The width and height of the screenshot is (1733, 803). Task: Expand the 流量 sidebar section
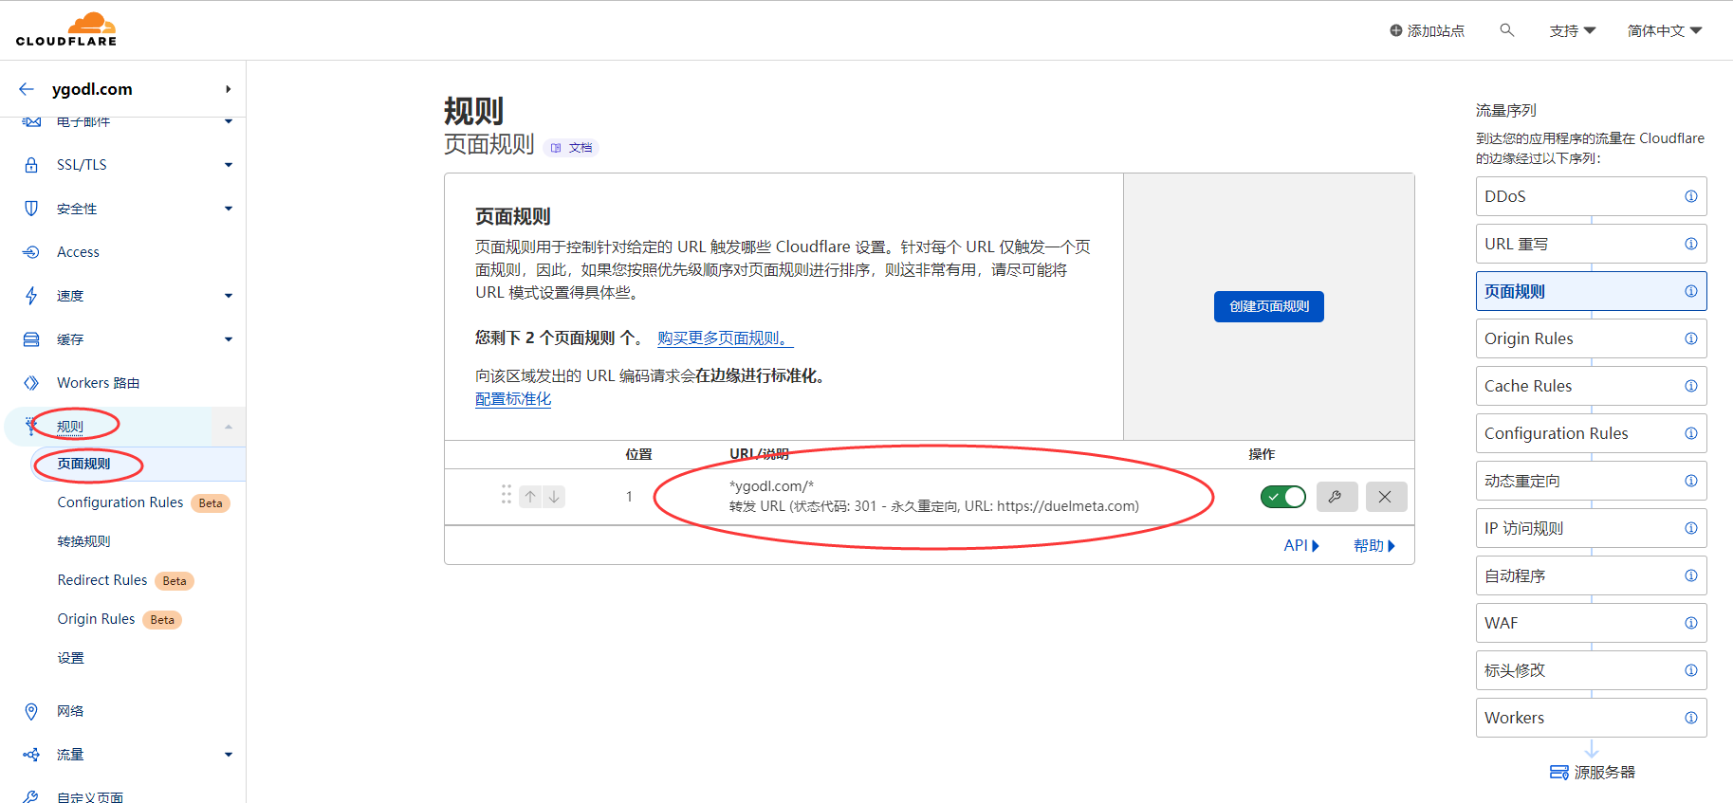tap(229, 755)
